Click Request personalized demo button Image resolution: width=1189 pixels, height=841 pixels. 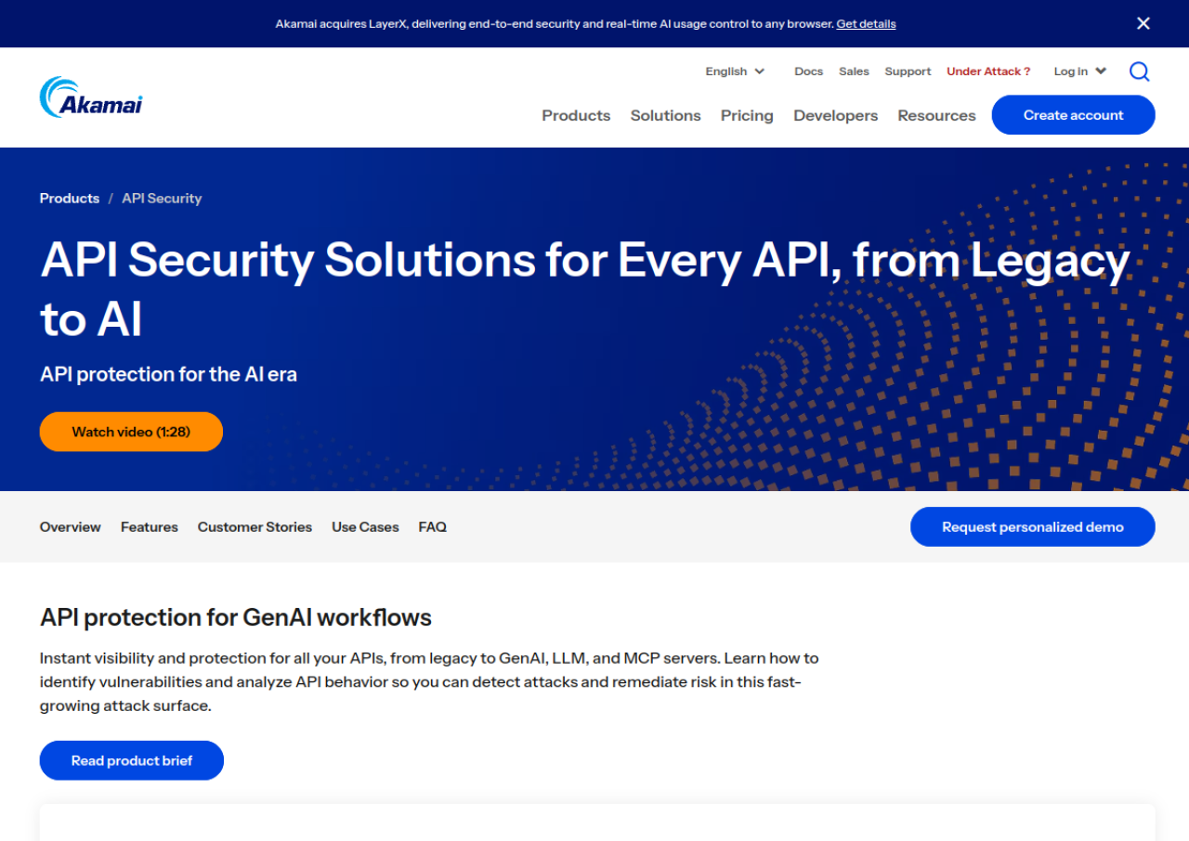1033,527
